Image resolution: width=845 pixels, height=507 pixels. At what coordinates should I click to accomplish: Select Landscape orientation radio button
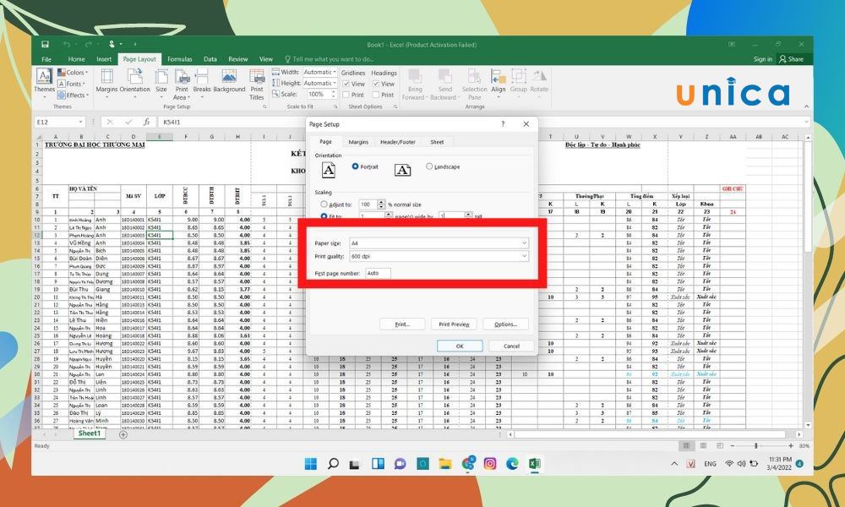point(429,166)
